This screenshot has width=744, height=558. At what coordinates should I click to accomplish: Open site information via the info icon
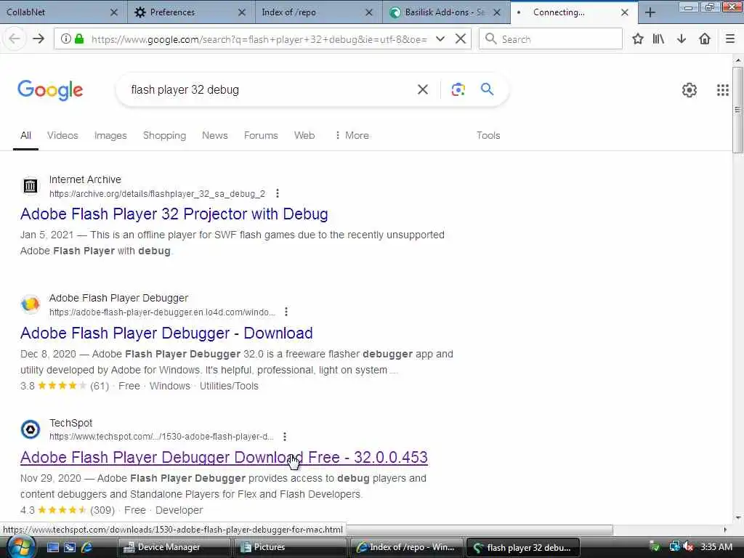pyautogui.click(x=66, y=39)
